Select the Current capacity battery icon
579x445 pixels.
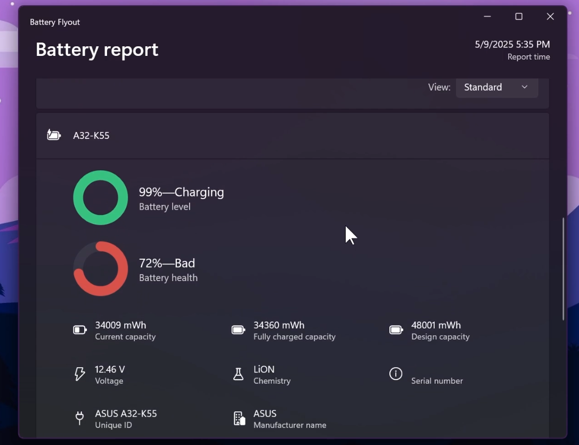pos(79,329)
